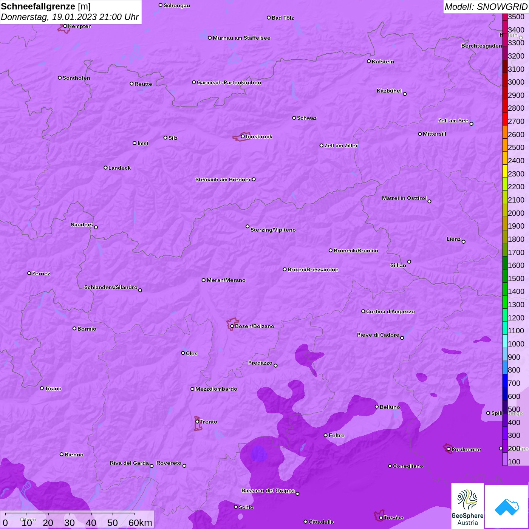Screen dimensions: 529x529
Task: Select the Bormio marker dot
Action: pos(74,328)
